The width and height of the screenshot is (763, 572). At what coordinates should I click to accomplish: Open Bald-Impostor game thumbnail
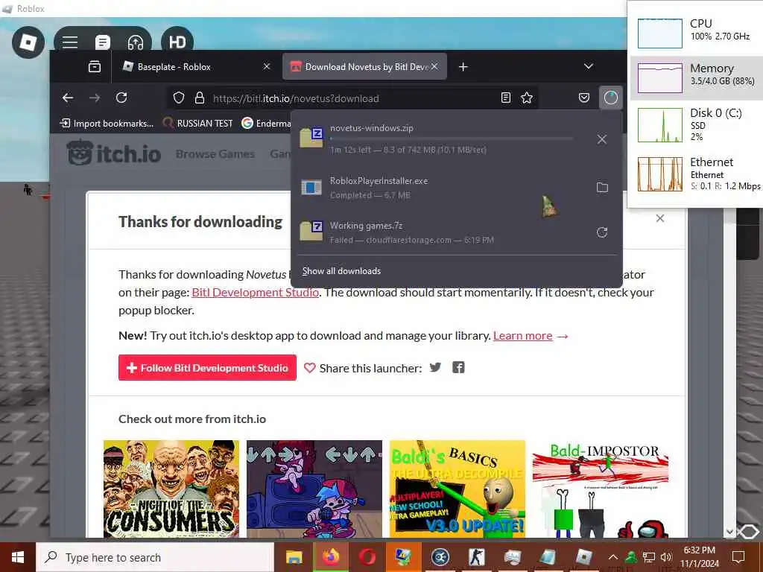coord(601,489)
